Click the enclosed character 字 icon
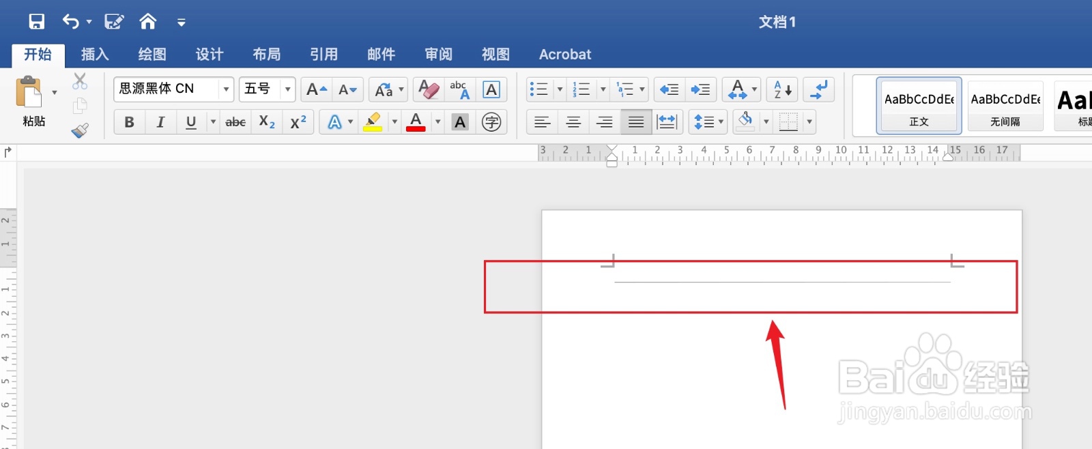The width and height of the screenshot is (1092, 449). tap(491, 122)
